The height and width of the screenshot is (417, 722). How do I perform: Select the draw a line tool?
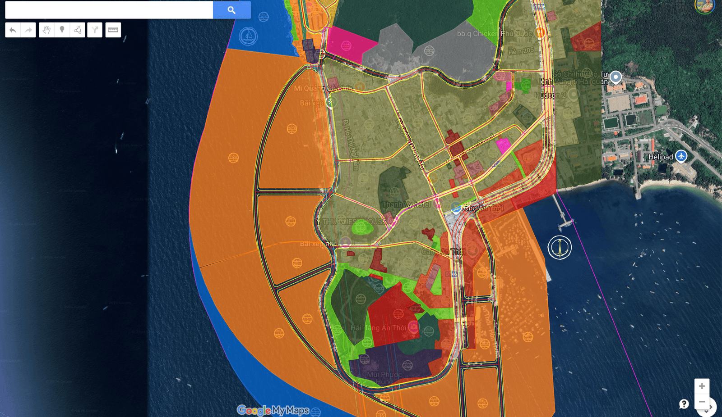(78, 30)
